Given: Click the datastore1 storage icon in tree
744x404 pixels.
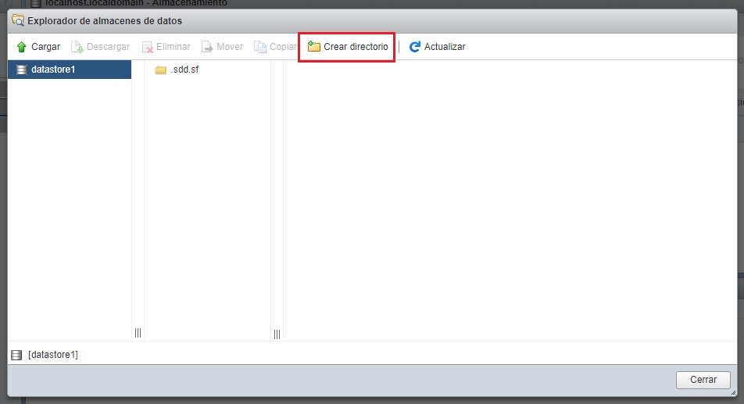Looking at the screenshot, I should click(x=21, y=70).
